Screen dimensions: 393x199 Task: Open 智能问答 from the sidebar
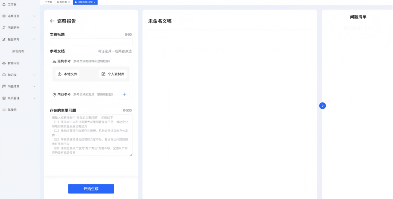[13, 63]
